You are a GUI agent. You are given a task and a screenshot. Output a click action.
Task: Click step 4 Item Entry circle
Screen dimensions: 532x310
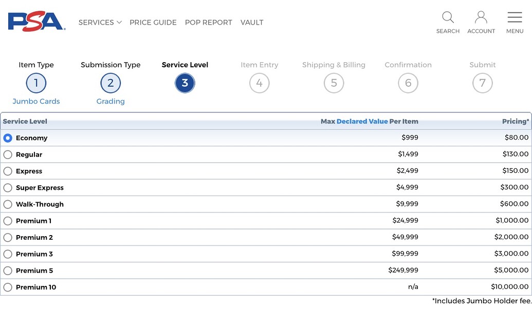260,83
